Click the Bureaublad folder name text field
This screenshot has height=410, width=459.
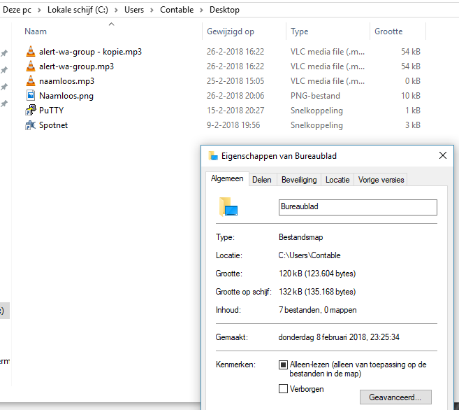(x=357, y=207)
